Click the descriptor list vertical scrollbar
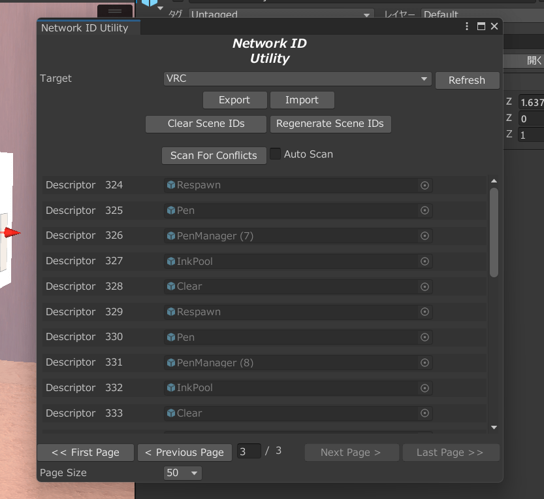This screenshot has width=544, height=499. (494, 232)
